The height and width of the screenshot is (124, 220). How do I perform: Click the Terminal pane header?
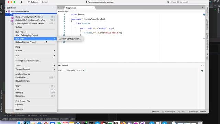click(x=63, y=65)
